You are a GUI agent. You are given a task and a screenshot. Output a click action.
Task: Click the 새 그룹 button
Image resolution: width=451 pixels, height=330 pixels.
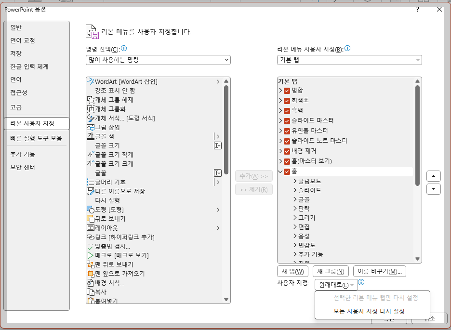(331, 271)
